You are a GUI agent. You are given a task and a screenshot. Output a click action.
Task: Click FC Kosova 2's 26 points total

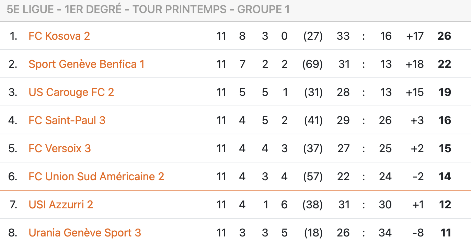(444, 36)
